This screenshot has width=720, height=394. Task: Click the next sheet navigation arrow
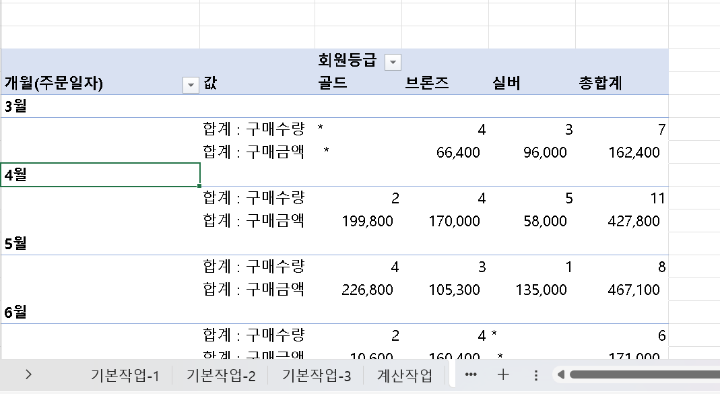[x=28, y=375]
